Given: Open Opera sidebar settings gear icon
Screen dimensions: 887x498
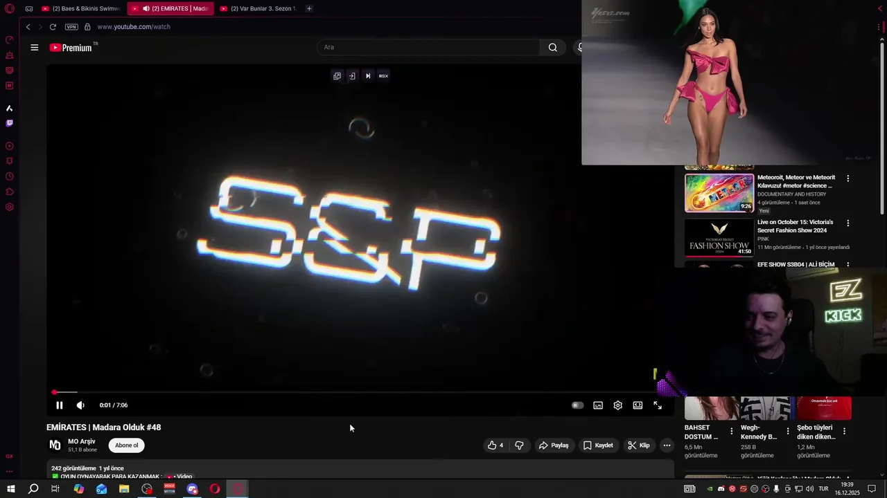Looking at the screenshot, I should tap(10, 207).
